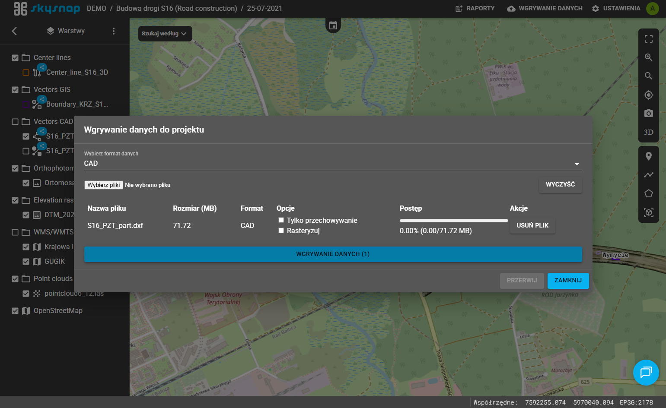Select the point marker tool
Viewport: 666px width, 408px height.
click(x=648, y=156)
